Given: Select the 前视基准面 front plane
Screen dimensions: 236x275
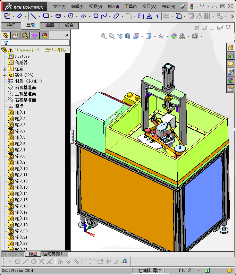Looking at the screenshot, I should 25,88.
